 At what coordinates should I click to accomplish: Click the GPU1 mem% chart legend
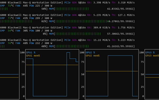pyautogui.click(x=33, y=56)
